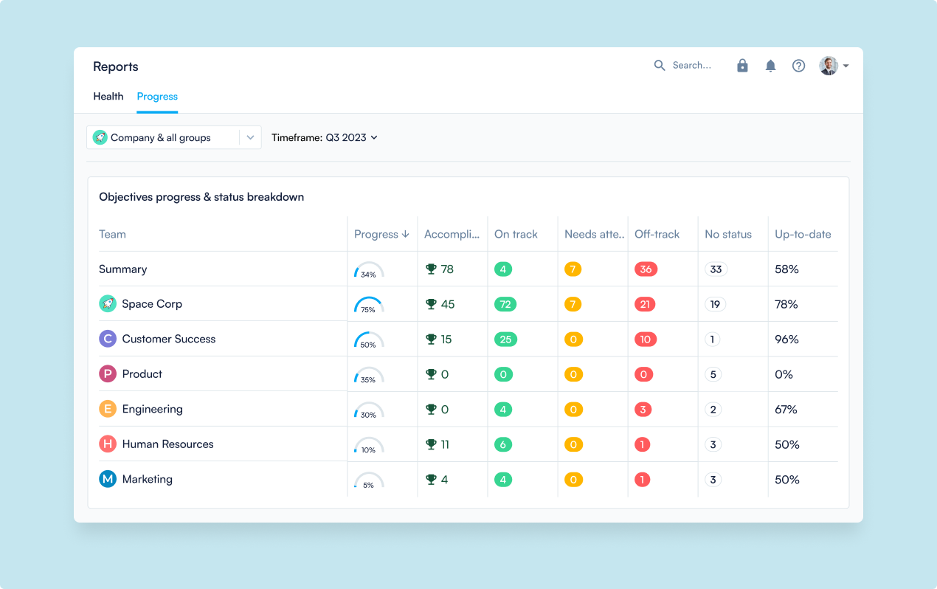
Task: Click Customer Success C avatar icon
Action: click(x=108, y=339)
